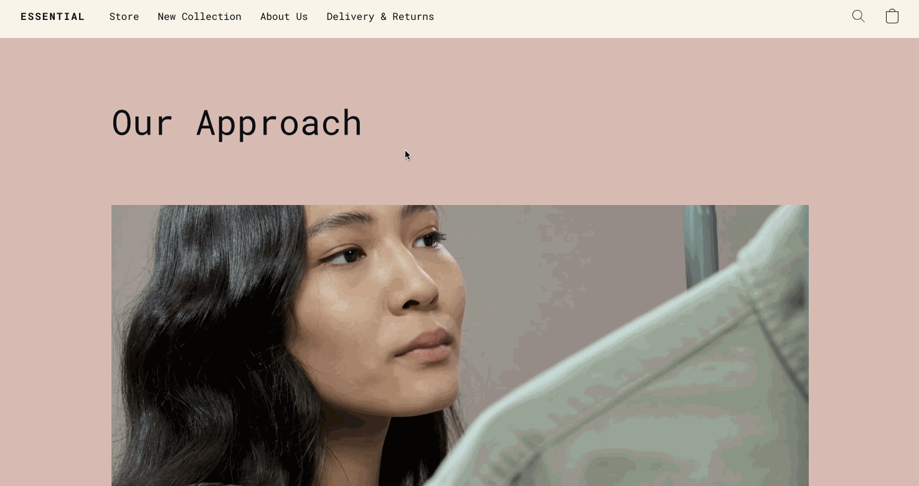This screenshot has width=919, height=486.
Task: Open the Store menu item
Action: pyautogui.click(x=124, y=17)
